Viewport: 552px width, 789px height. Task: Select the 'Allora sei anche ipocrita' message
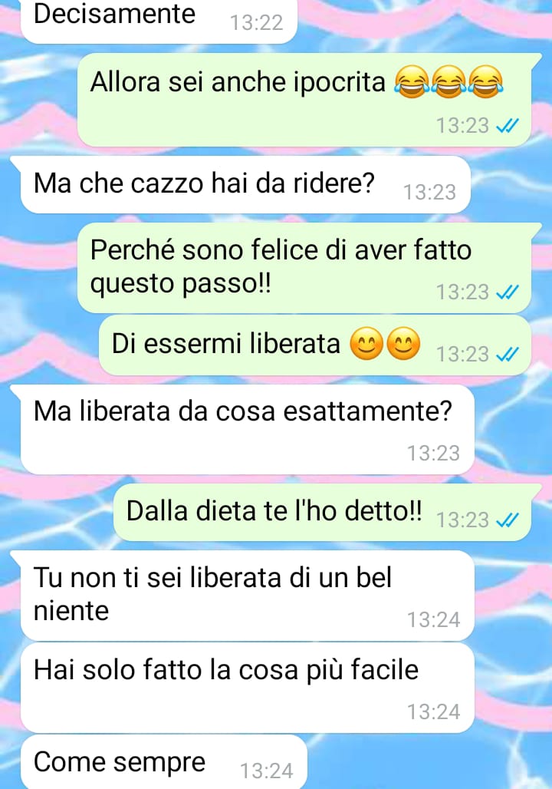[x=304, y=100]
